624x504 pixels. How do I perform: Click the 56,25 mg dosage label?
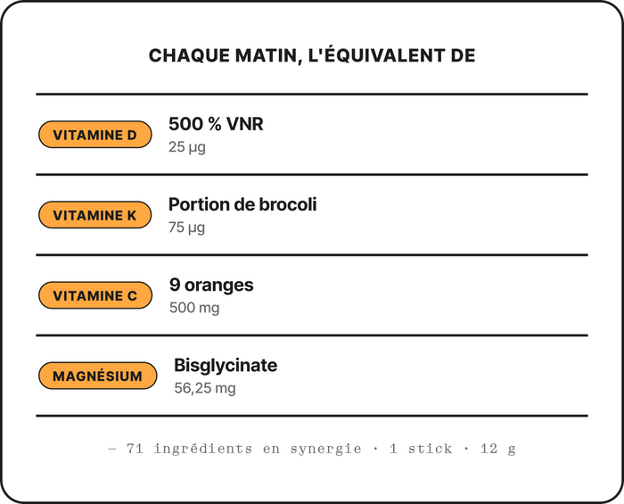pyautogui.click(x=205, y=388)
